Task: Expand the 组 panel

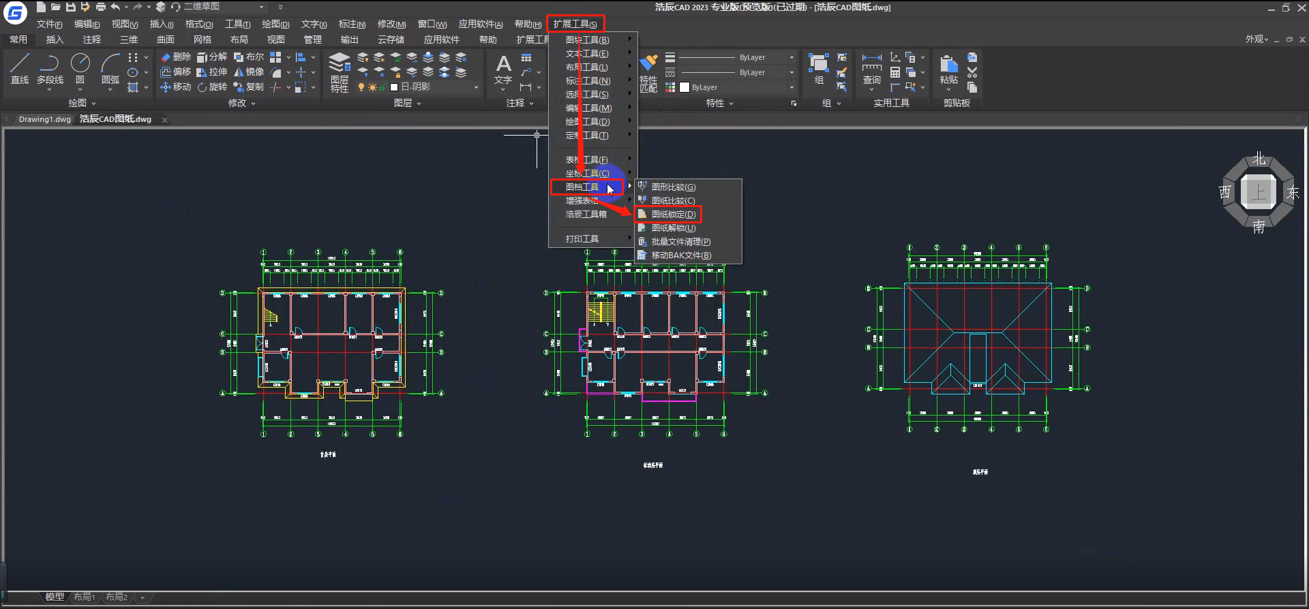Action: (x=831, y=104)
